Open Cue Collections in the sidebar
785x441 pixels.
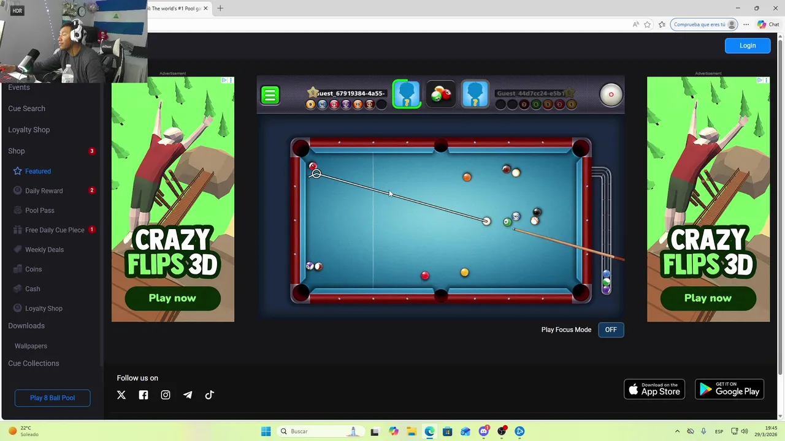coord(34,363)
